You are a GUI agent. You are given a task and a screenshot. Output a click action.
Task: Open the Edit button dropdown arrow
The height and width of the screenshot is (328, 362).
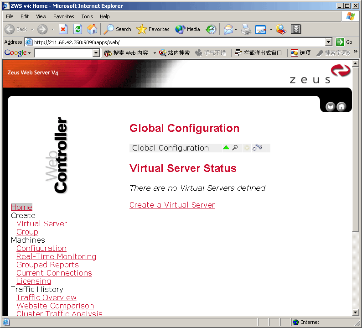271,29
